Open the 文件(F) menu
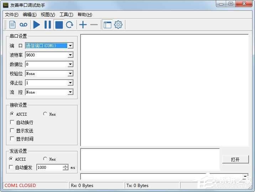Image resolution: width=255 pixels, height=192 pixels. click(x=11, y=15)
